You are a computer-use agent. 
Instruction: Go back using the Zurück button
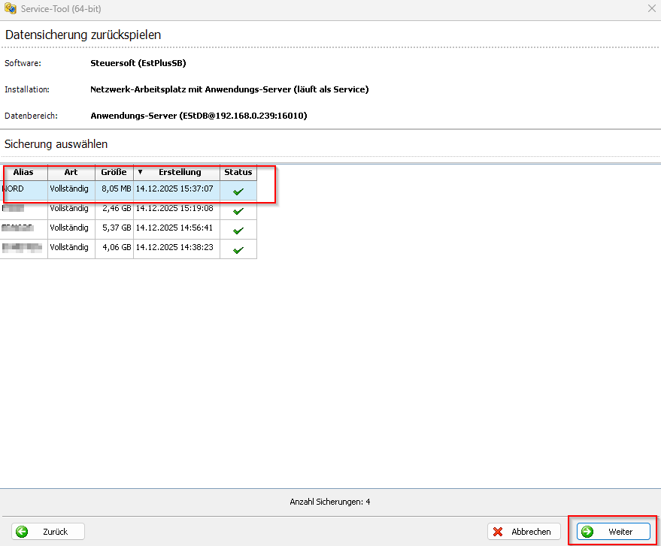(48, 532)
